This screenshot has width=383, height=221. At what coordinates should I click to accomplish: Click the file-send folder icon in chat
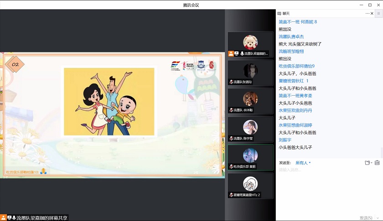(367, 163)
